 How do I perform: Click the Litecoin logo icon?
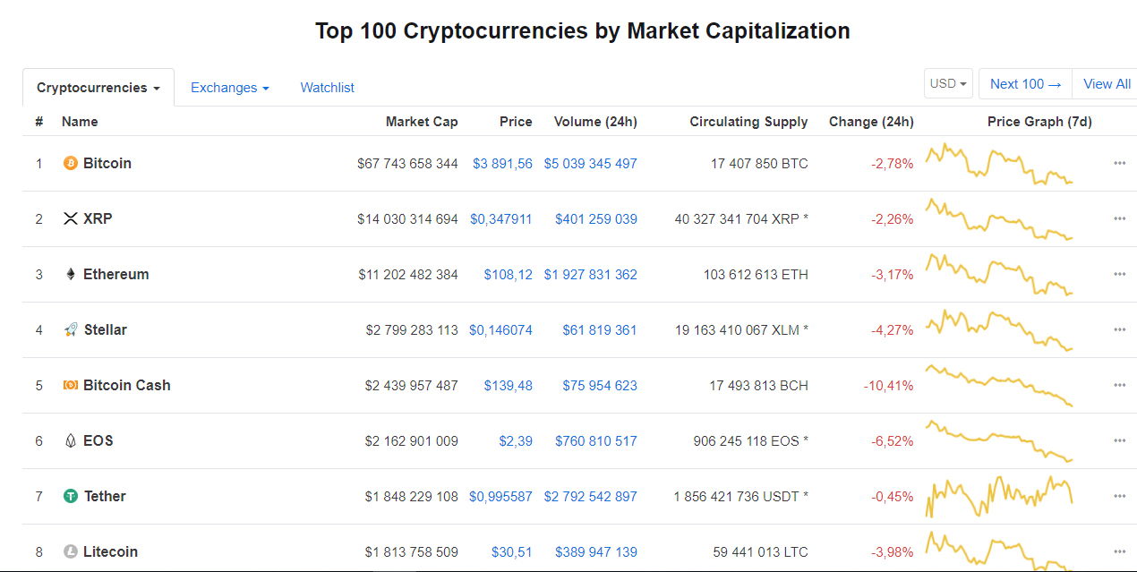tap(71, 551)
